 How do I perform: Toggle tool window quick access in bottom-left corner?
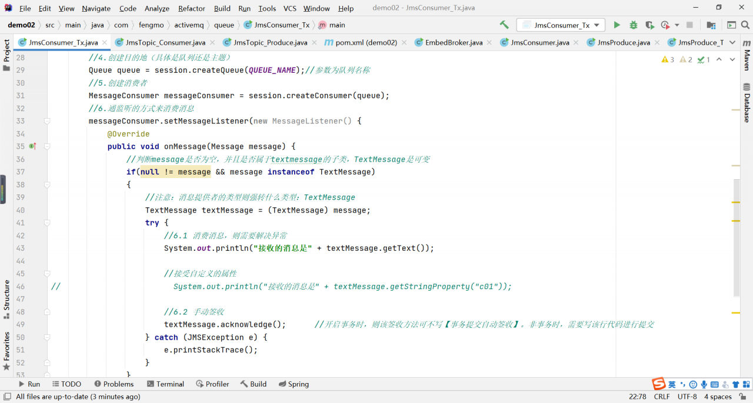pos(6,397)
